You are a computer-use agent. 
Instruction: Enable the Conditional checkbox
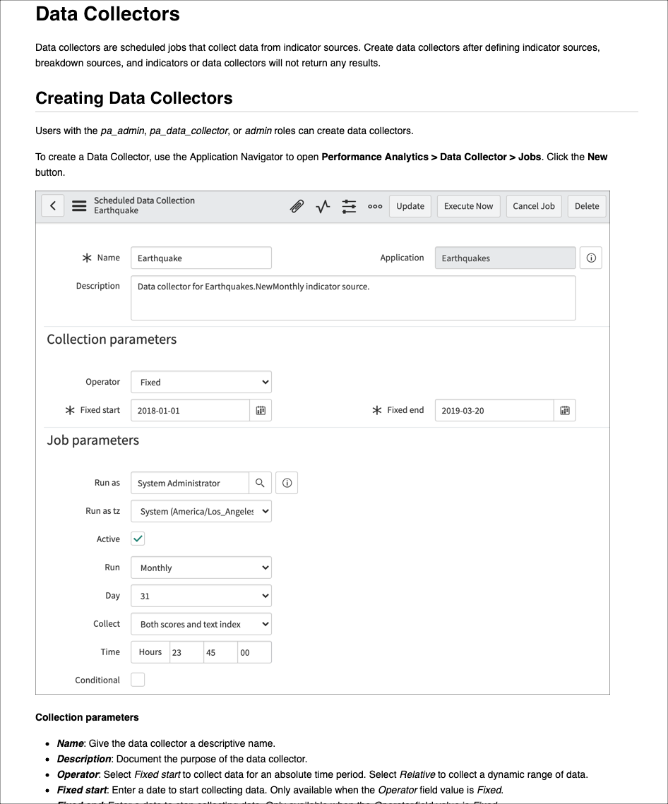pos(137,679)
